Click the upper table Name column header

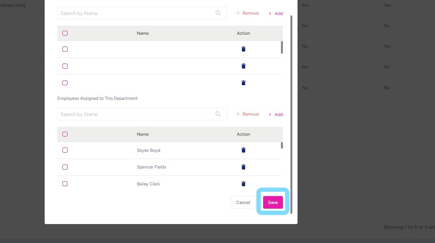coord(143,33)
